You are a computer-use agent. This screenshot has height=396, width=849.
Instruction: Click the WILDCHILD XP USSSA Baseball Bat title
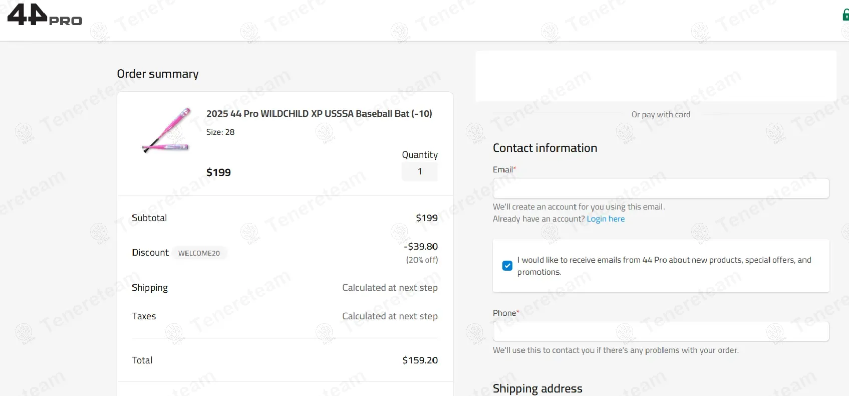[319, 114]
